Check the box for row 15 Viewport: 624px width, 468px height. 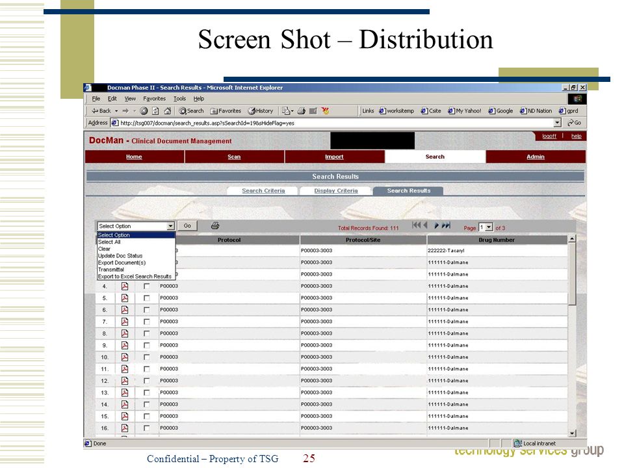pyautogui.click(x=146, y=416)
